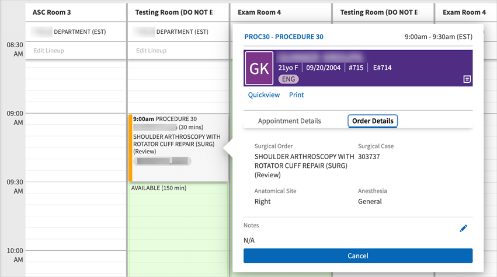Screen dimensions: 497x277
Task: Click the first Testing Room column header
Action: pos(178,12)
